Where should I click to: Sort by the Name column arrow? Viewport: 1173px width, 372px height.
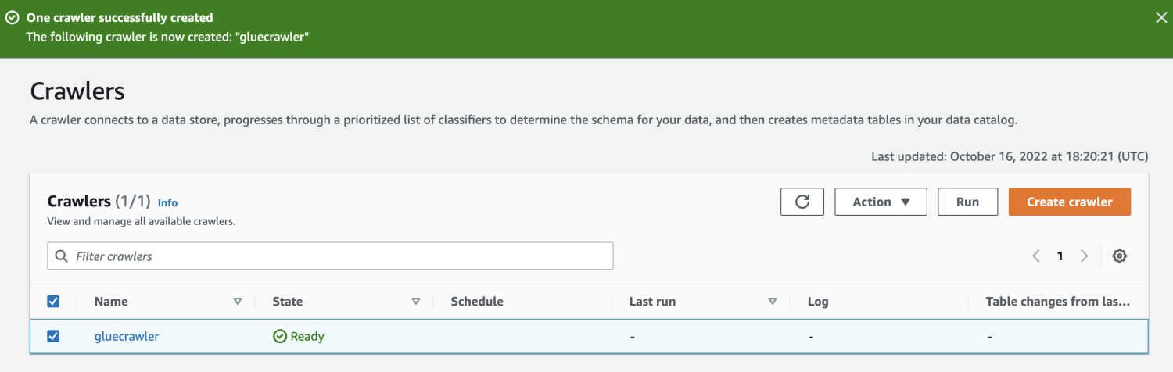[x=238, y=301]
